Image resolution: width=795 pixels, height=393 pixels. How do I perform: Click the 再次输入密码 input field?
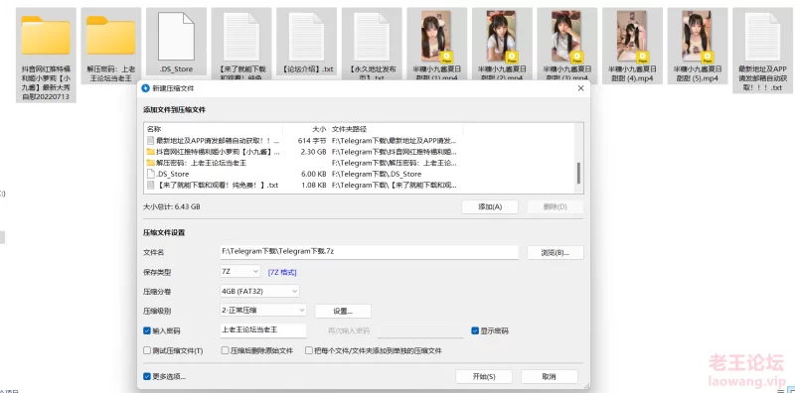pyautogui.click(x=420, y=330)
